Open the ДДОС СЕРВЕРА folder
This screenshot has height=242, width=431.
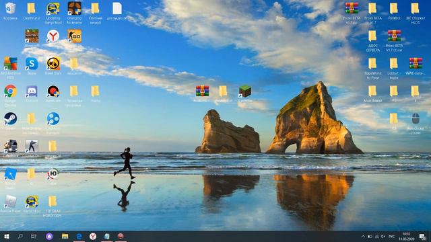tap(372, 36)
